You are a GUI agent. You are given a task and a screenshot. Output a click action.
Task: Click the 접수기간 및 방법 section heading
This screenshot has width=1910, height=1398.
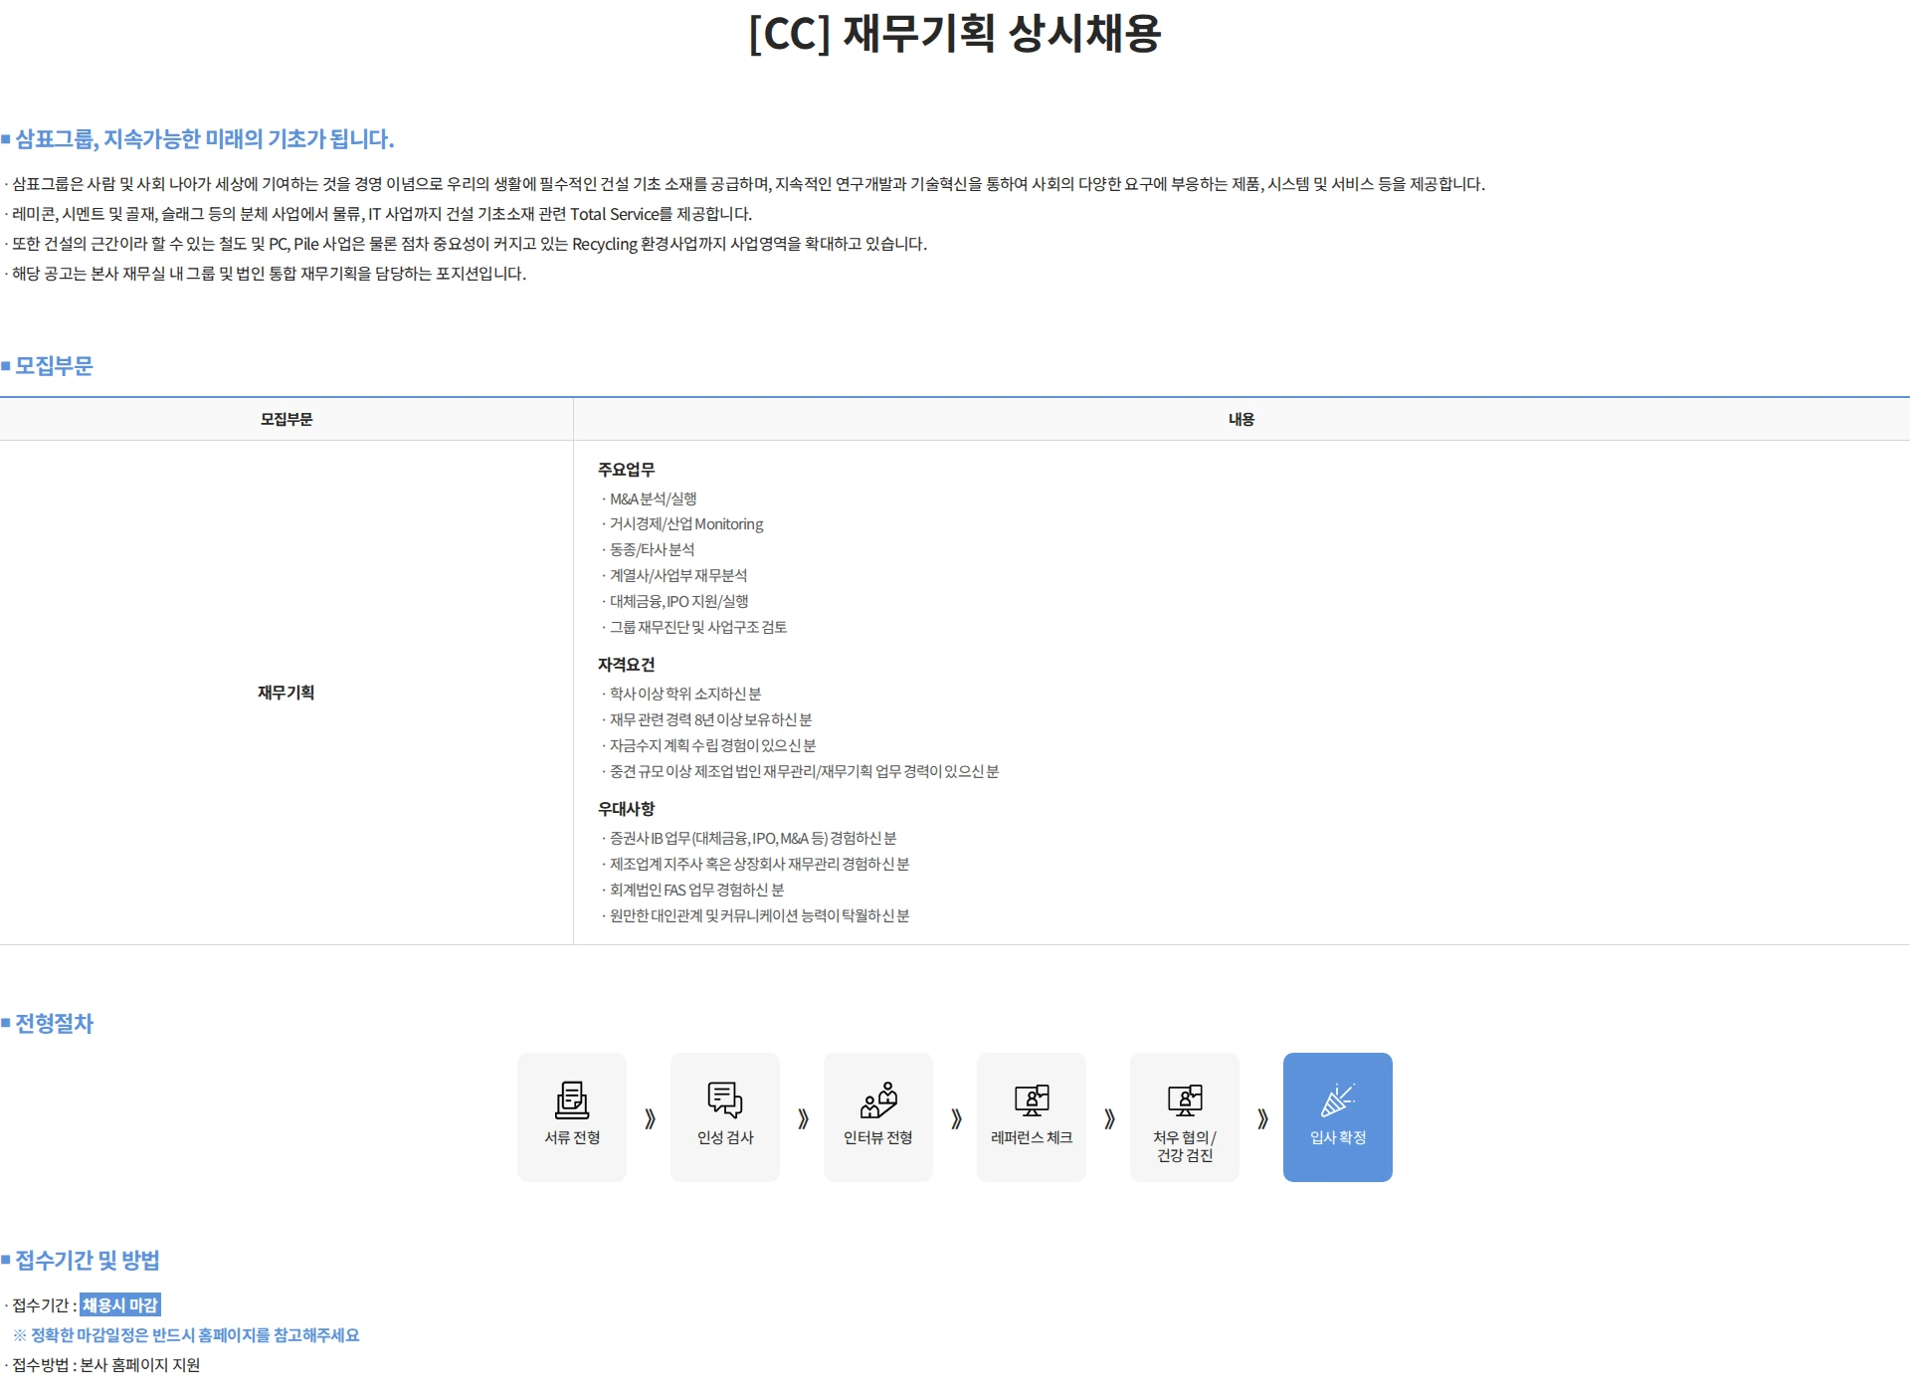click(81, 1260)
